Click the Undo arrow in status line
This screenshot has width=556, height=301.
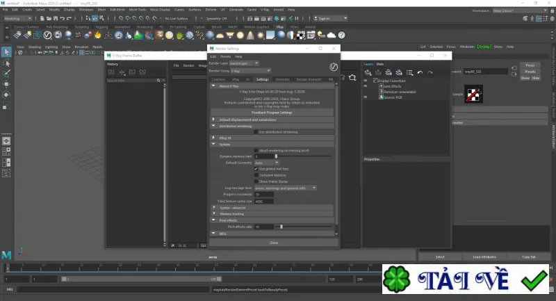point(63,19)
